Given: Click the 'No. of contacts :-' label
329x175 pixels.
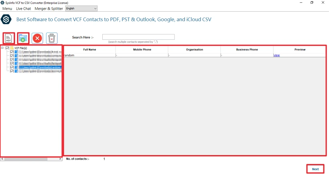Looking at the screenshot, I should [x=77, y=159].
